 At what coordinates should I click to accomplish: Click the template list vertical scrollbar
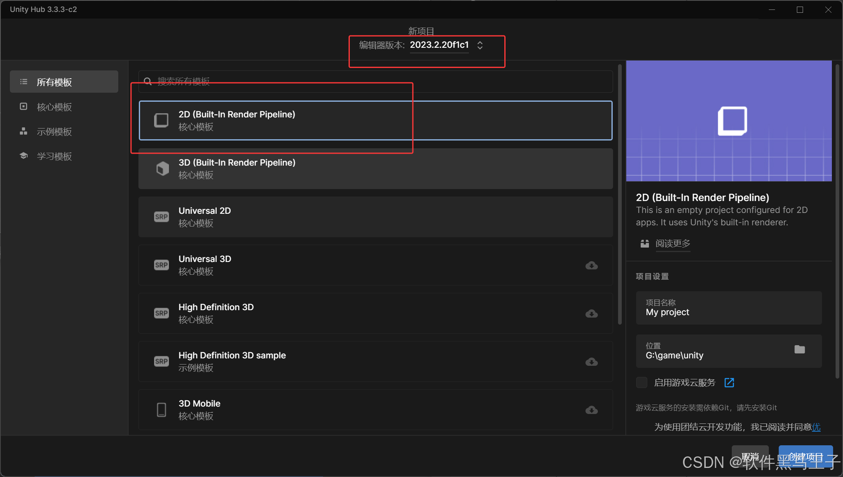620,194
